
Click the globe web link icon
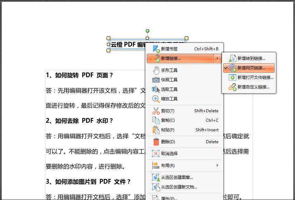tap(233, 68)
